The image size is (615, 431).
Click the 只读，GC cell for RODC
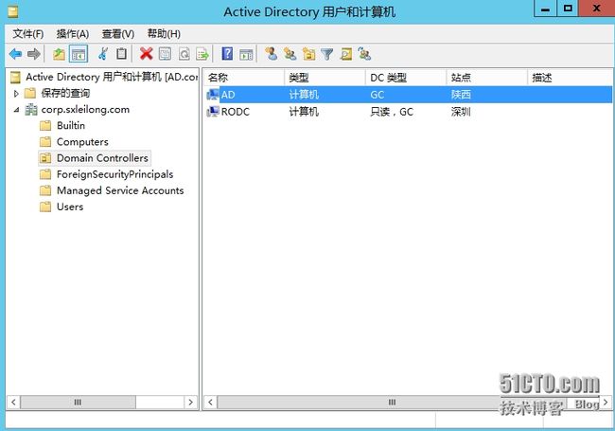click(x=392, y=112)
